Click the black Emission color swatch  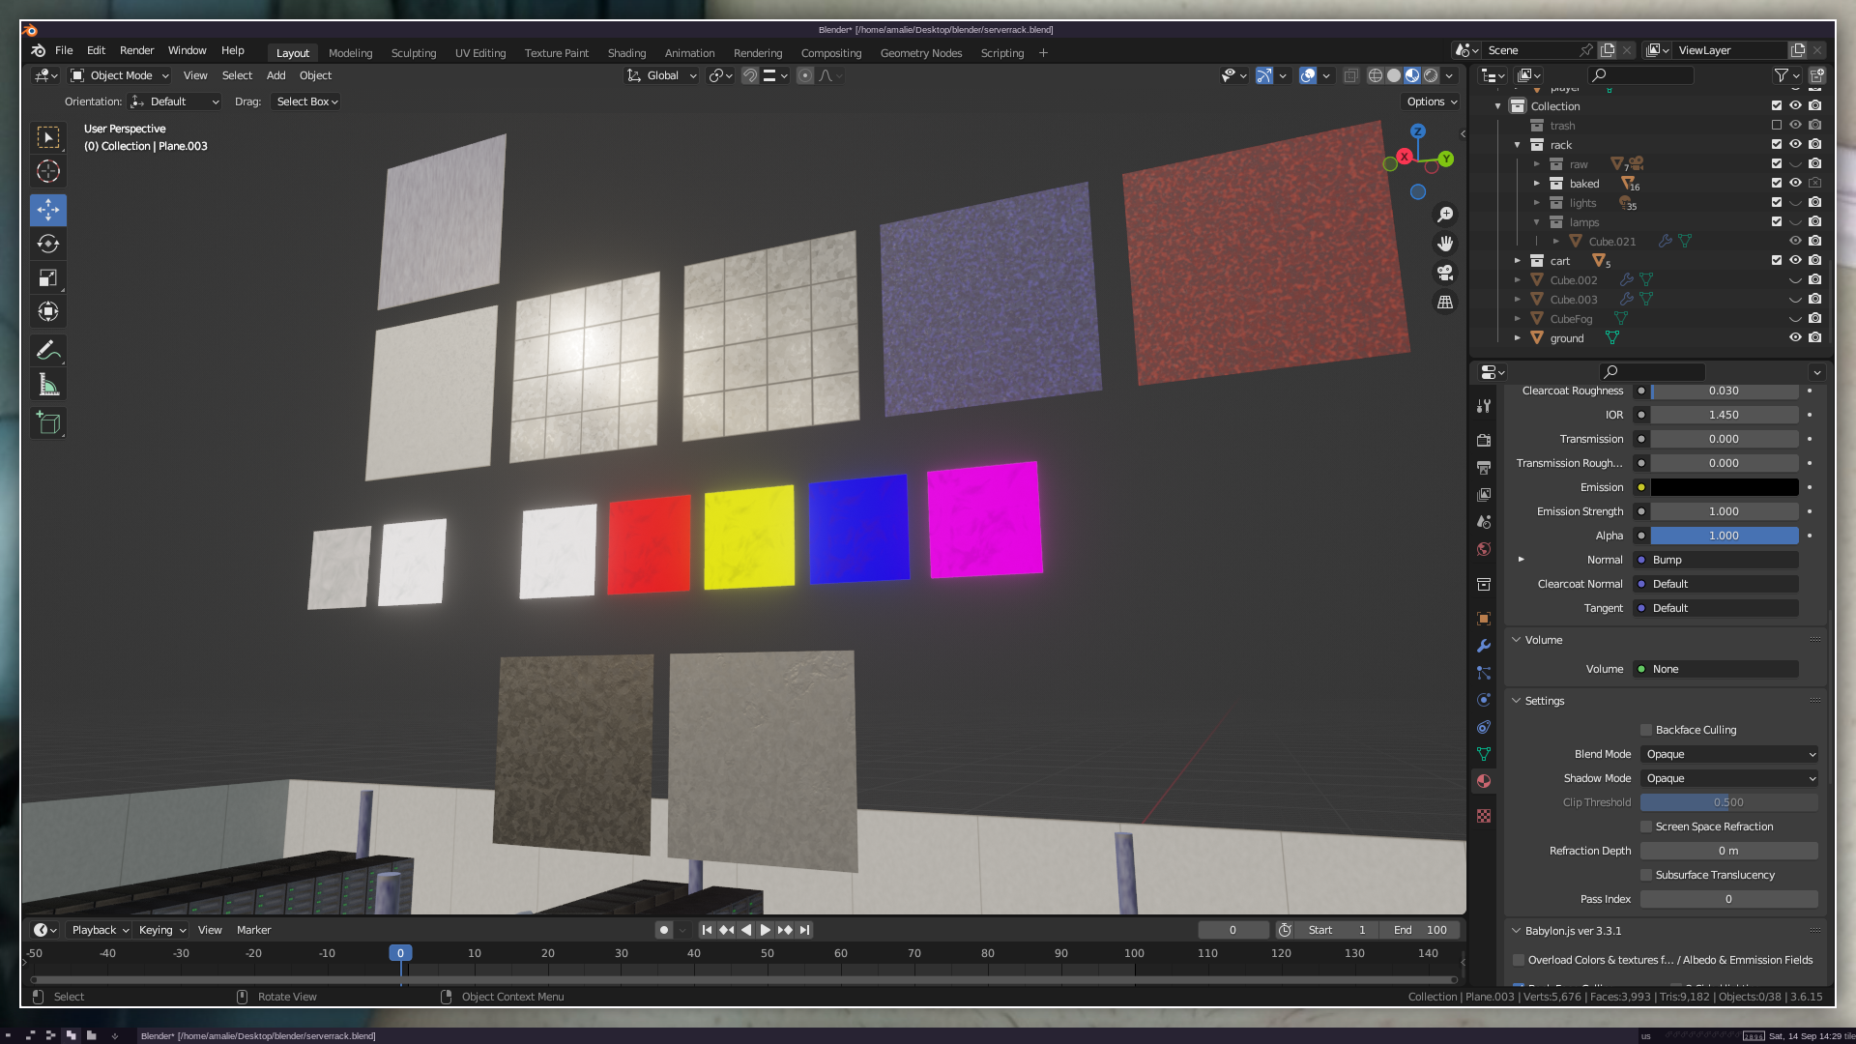pos(1724,487)
